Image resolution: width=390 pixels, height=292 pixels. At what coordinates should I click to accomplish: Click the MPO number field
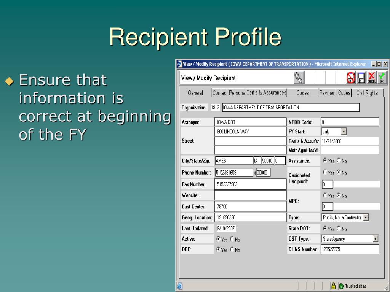coord(328,206)
